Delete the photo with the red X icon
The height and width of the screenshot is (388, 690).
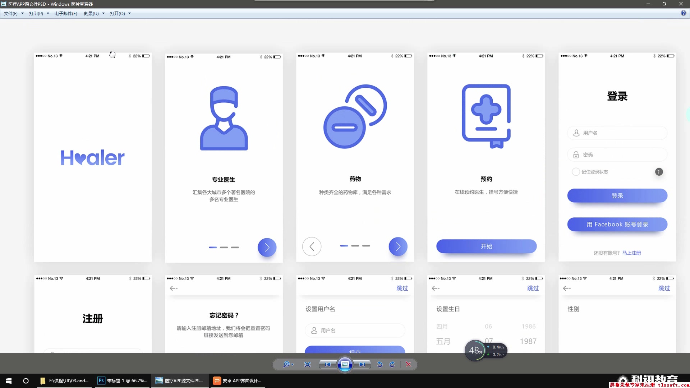coord(408,364)
